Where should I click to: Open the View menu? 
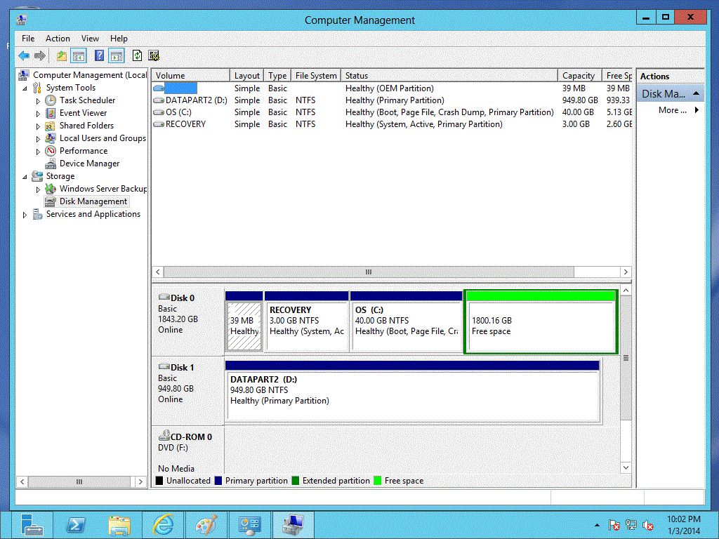coord(90,39)
